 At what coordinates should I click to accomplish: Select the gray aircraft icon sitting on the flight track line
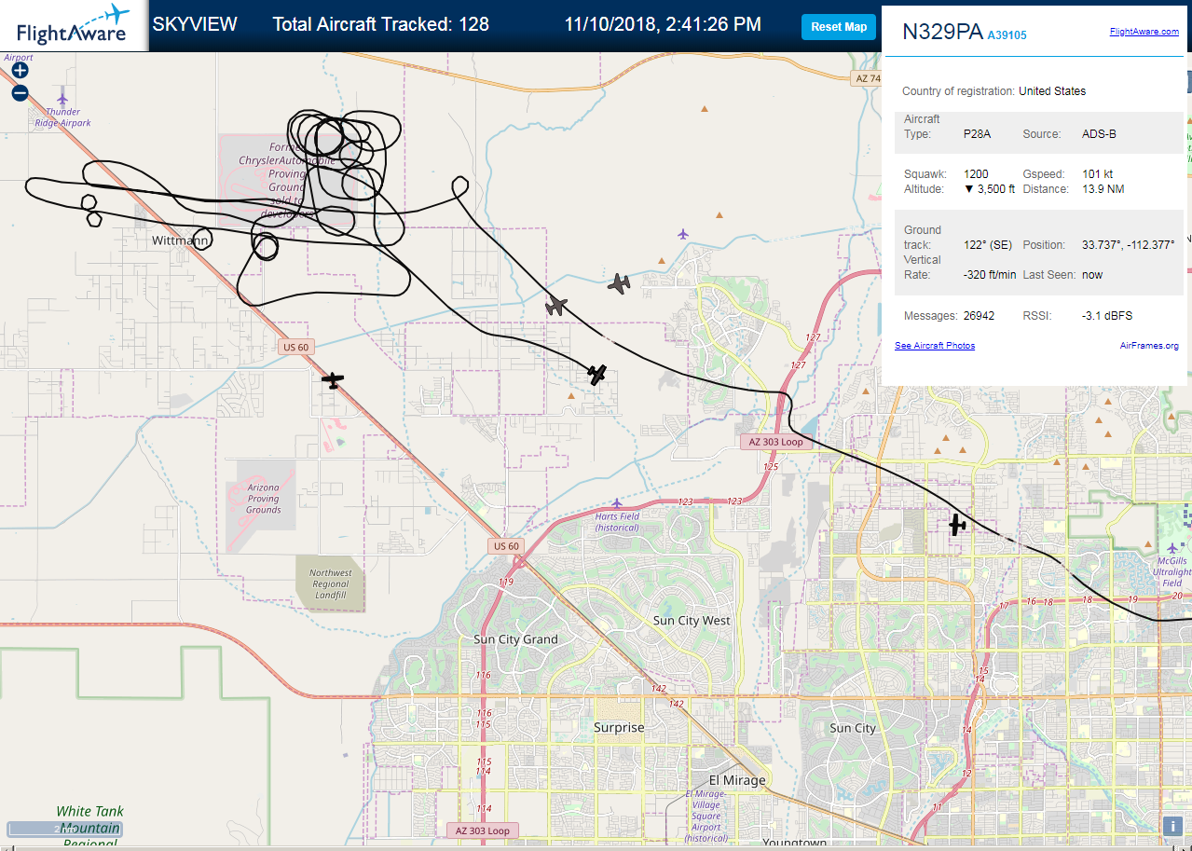[x=556, y=306]
